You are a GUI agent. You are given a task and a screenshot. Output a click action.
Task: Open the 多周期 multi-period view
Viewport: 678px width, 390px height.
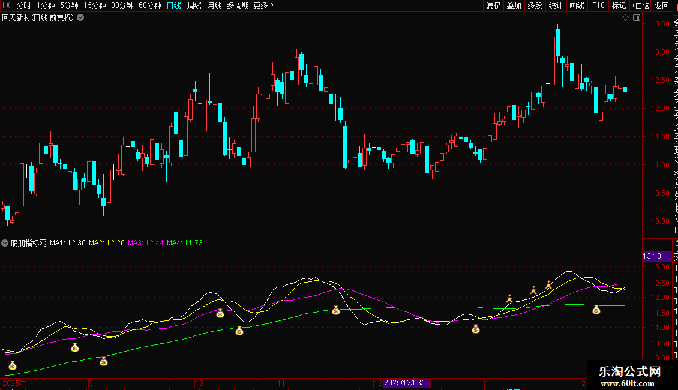click(x=238, y=5)
